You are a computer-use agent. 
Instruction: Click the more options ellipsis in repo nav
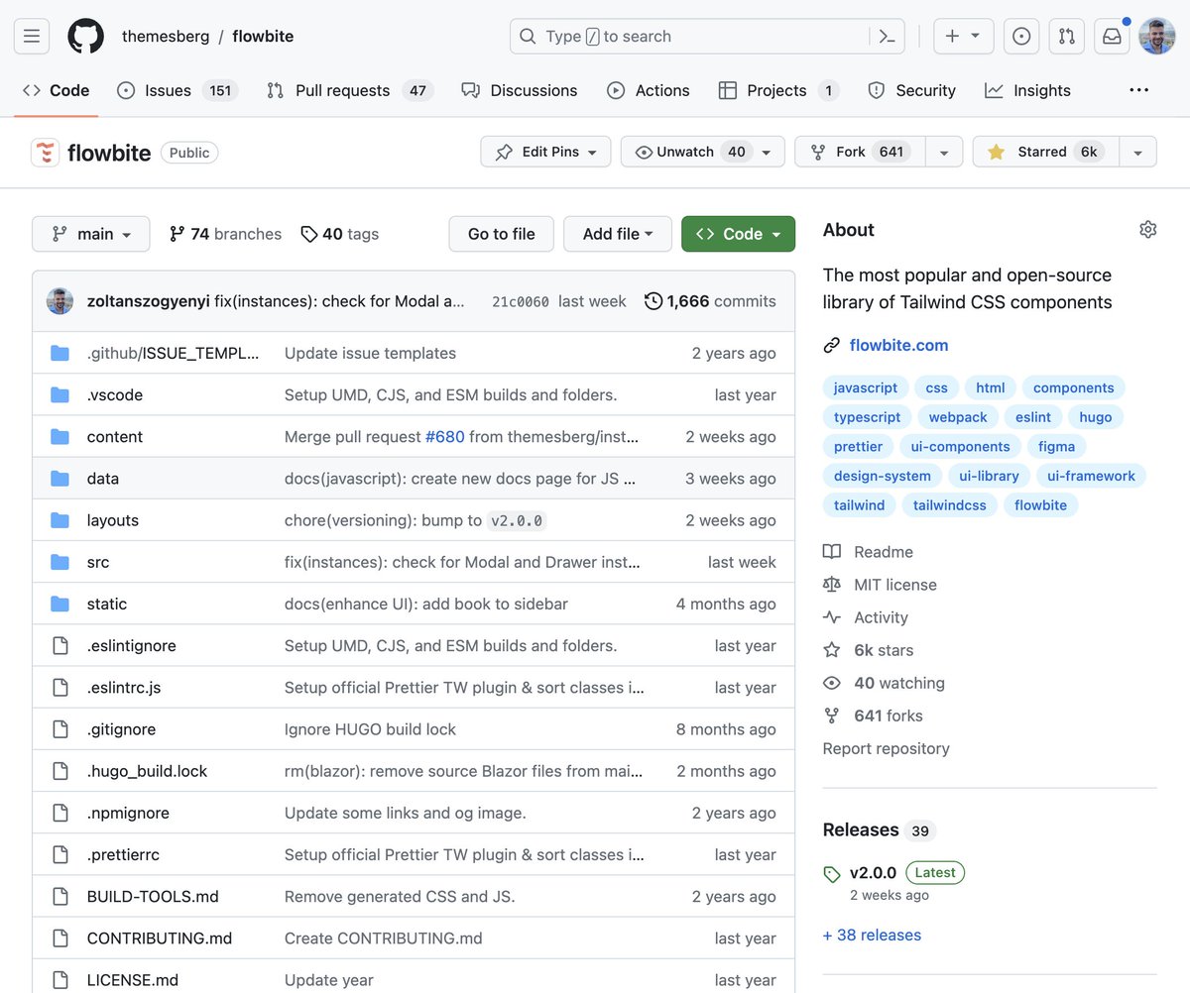coord(1139,90)
